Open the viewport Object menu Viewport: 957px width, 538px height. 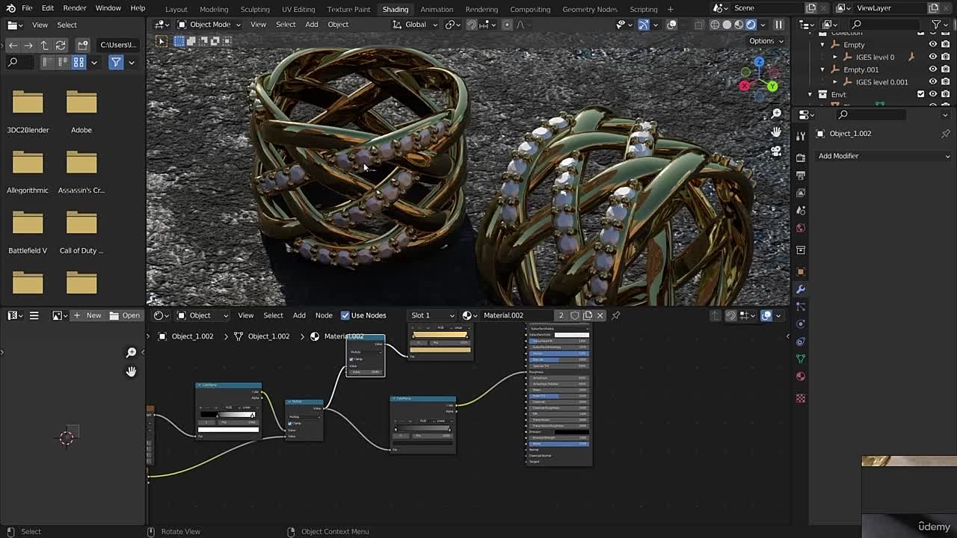(338, 25)
